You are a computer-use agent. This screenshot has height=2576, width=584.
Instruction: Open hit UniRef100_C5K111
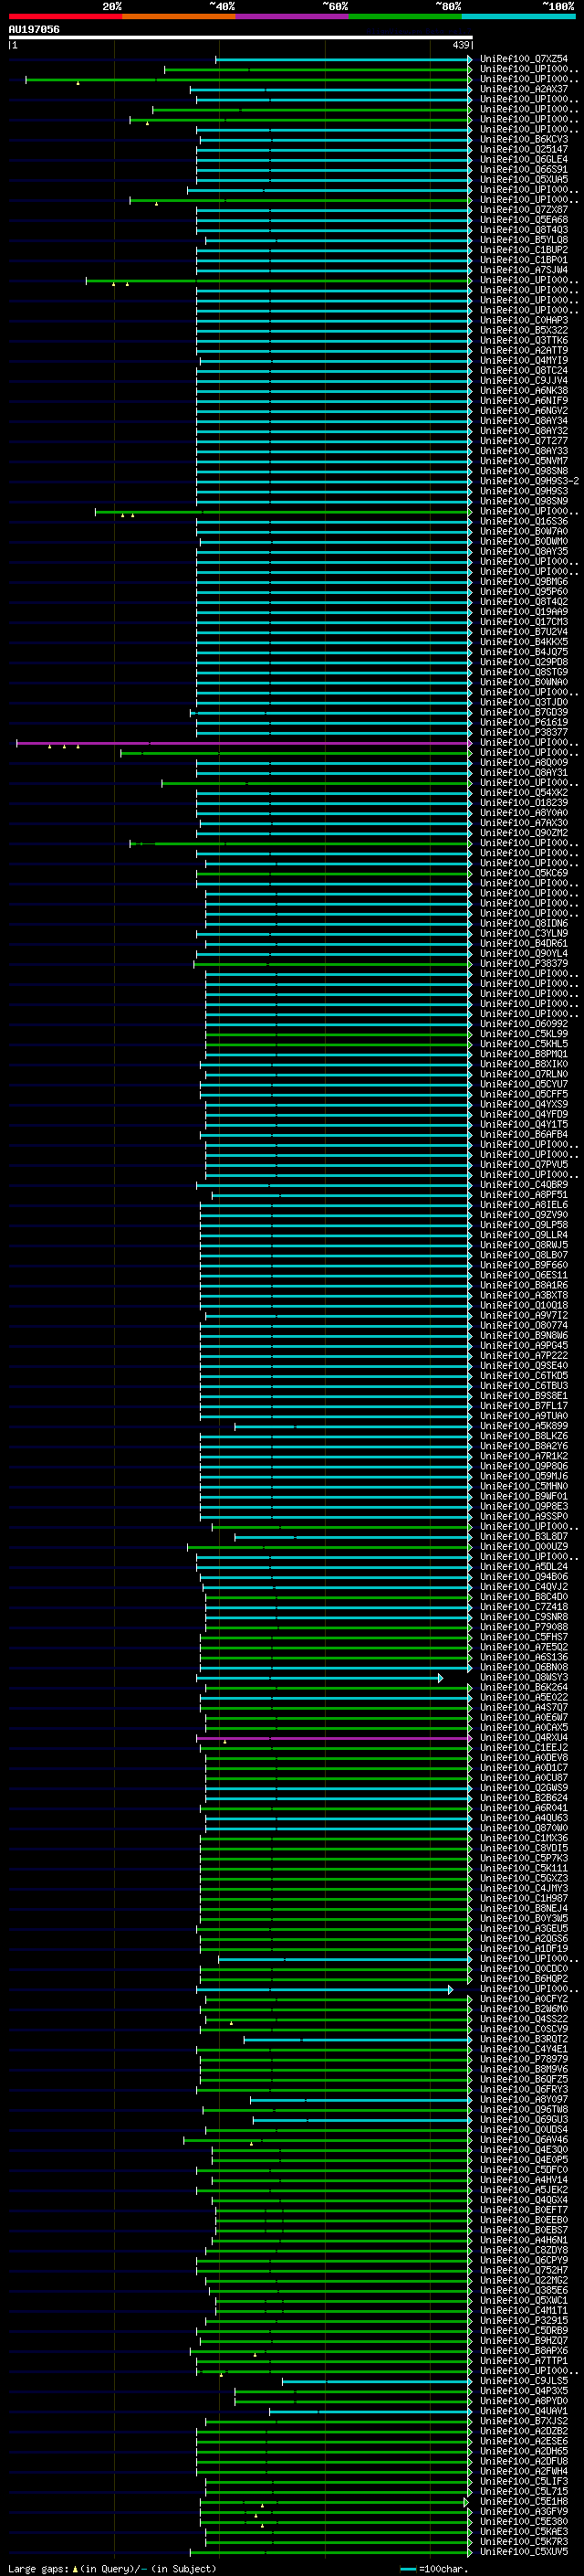523,1868
